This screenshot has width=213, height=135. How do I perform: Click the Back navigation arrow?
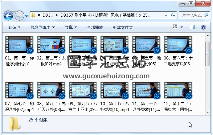pos(8,15)
